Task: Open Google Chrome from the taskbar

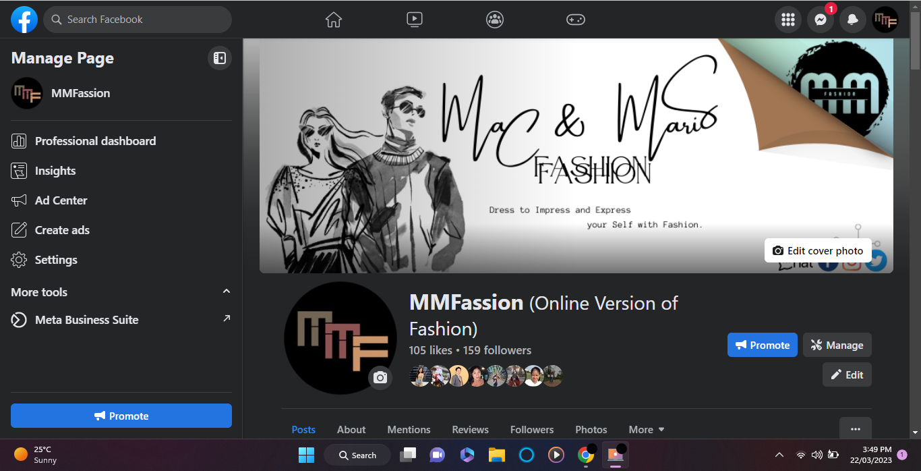Action: 586,455
